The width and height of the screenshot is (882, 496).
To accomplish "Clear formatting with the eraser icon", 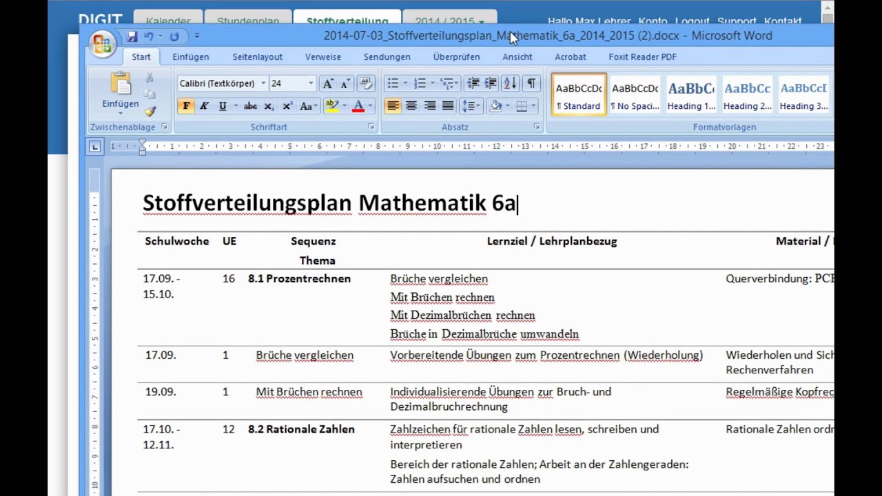I will [x=367, y=83].
